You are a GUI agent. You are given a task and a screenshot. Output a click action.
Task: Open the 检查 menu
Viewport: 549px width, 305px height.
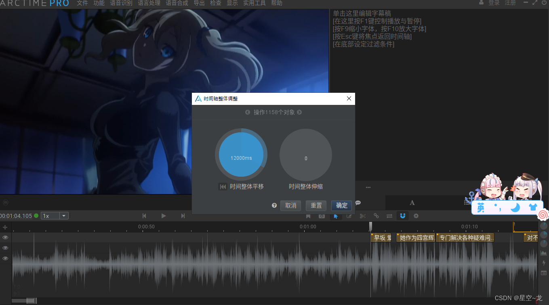216,3
